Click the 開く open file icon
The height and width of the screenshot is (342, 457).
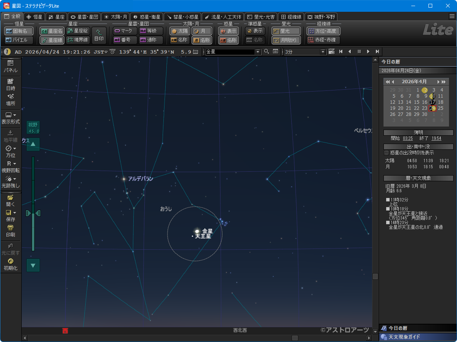[11, 200]
